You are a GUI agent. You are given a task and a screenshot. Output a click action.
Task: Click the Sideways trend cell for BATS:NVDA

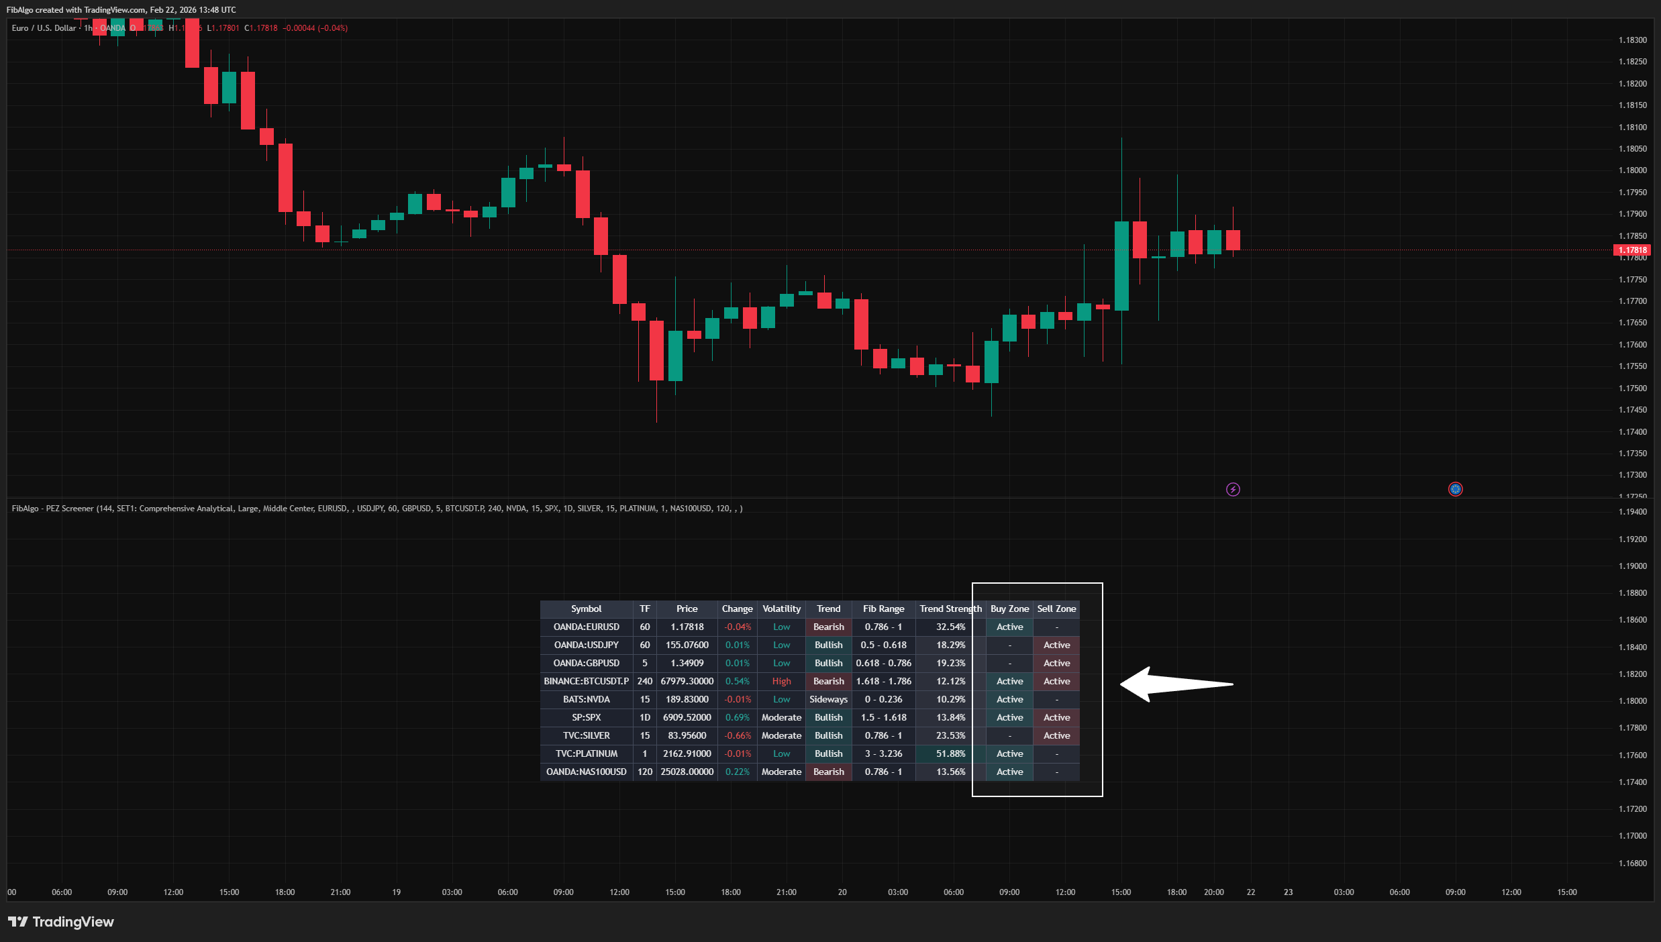coord(828,699)
